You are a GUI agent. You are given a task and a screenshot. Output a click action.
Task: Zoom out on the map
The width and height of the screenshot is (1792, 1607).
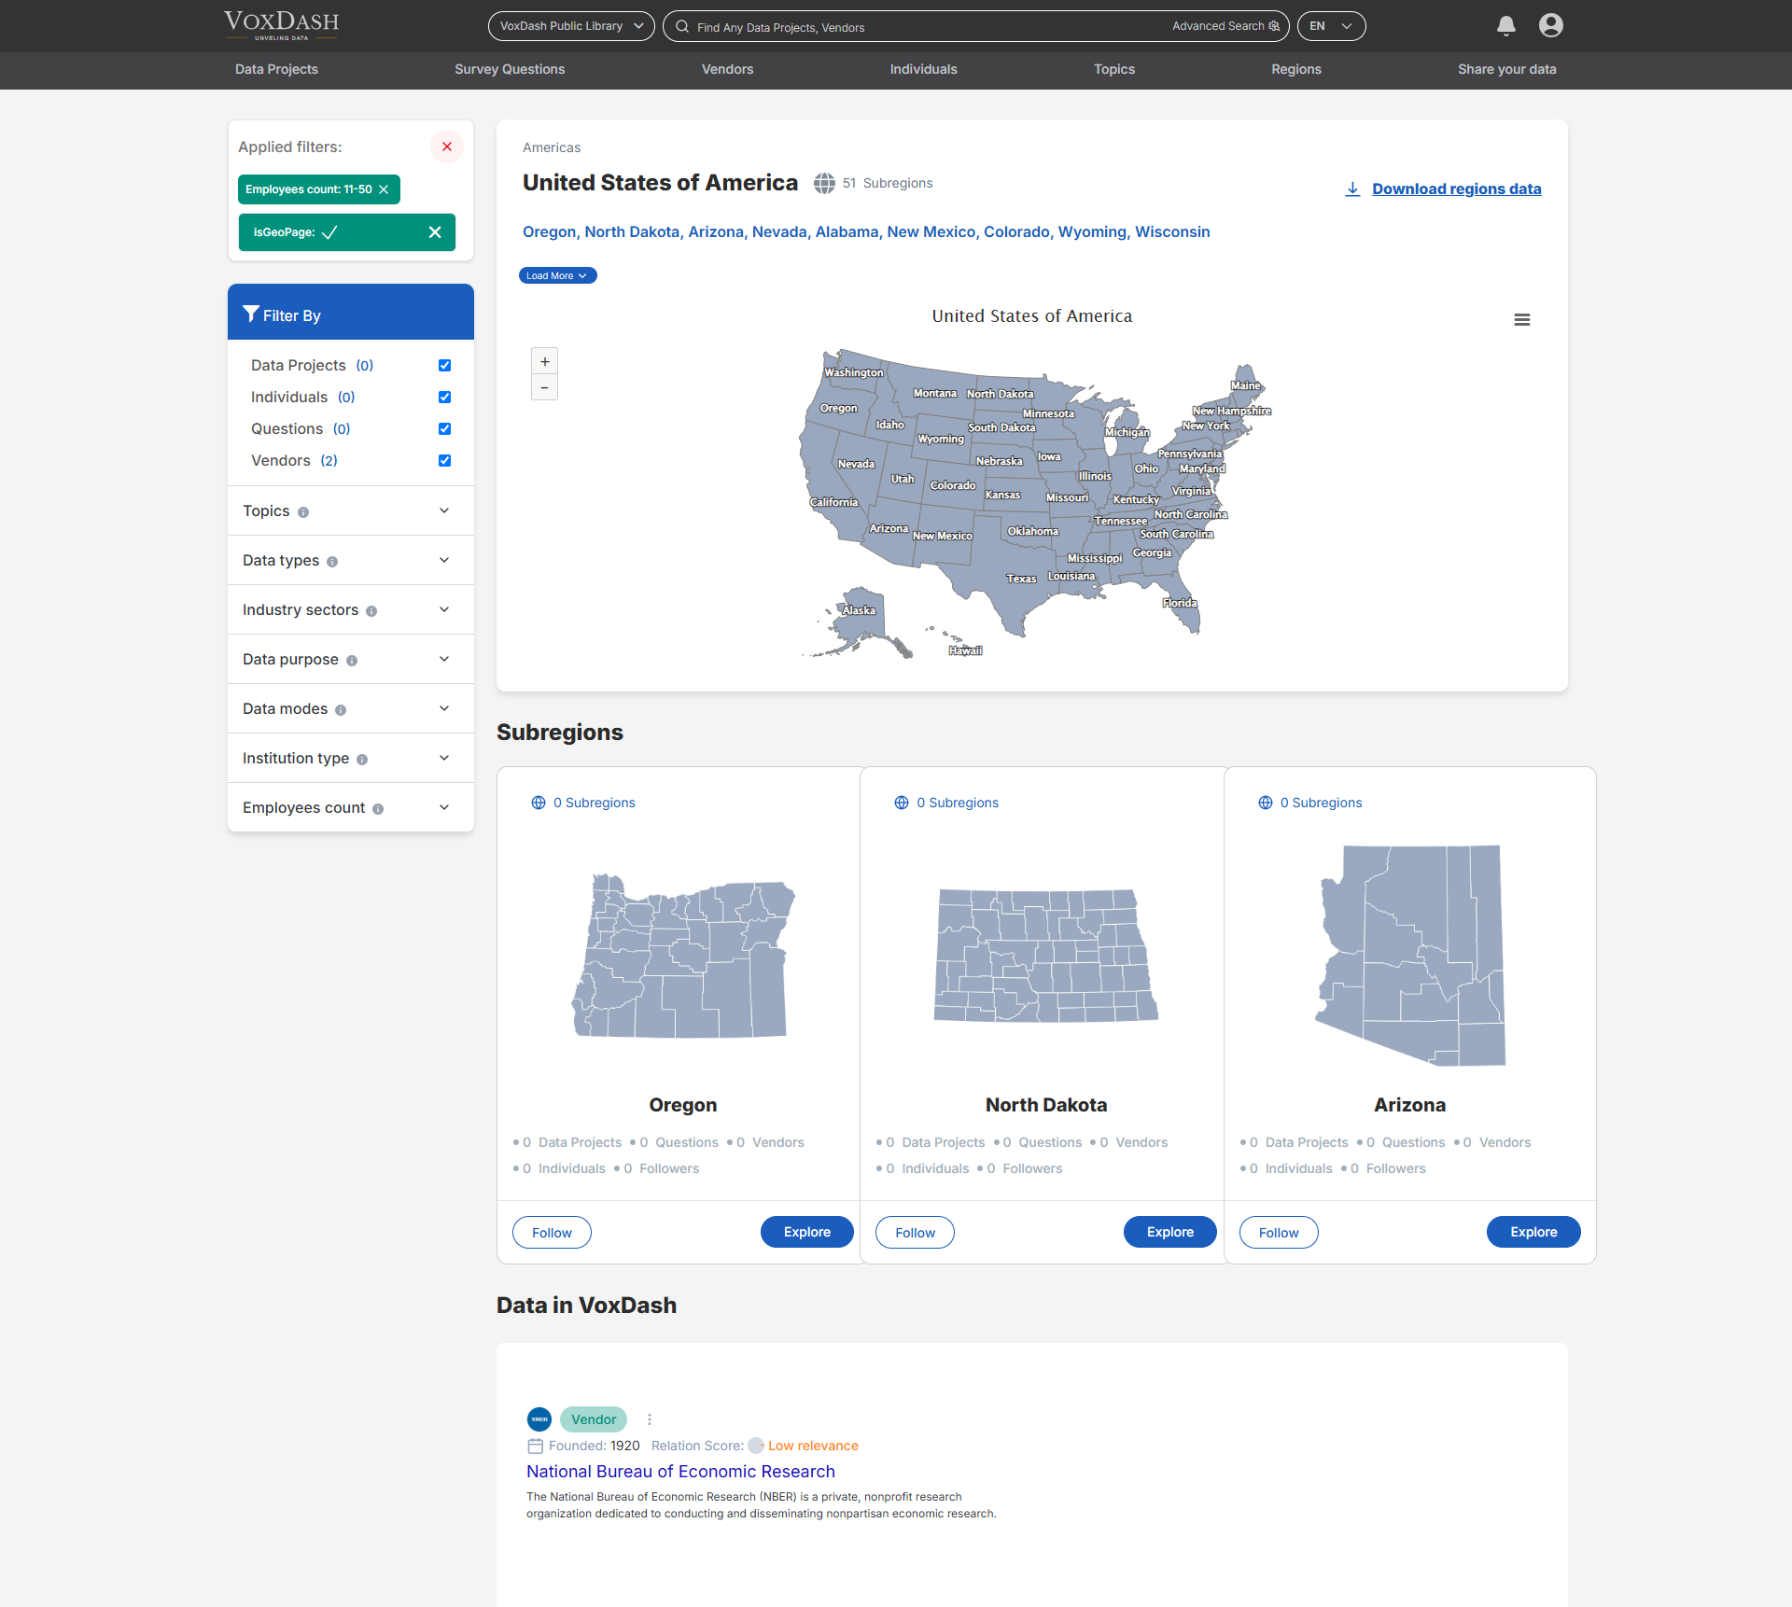pos(544,387)
